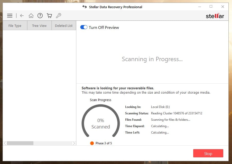This screenshot has height=164, width=232.
Task: Go back with the arrow icon
Action: point(22,15)
